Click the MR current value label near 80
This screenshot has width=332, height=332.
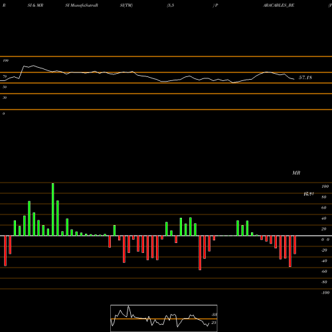pyautogui.click(x=309, y=194)
